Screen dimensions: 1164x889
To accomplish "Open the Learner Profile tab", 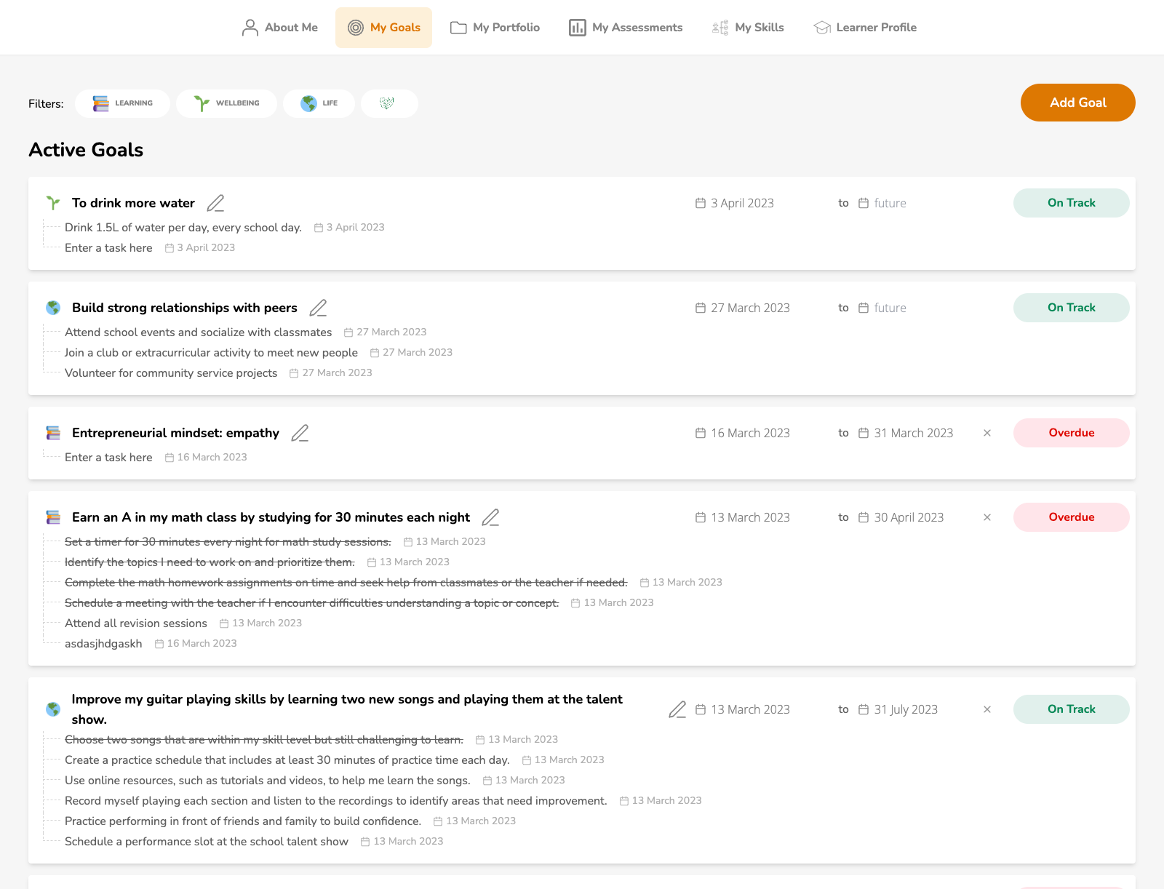I will [865, 28].
